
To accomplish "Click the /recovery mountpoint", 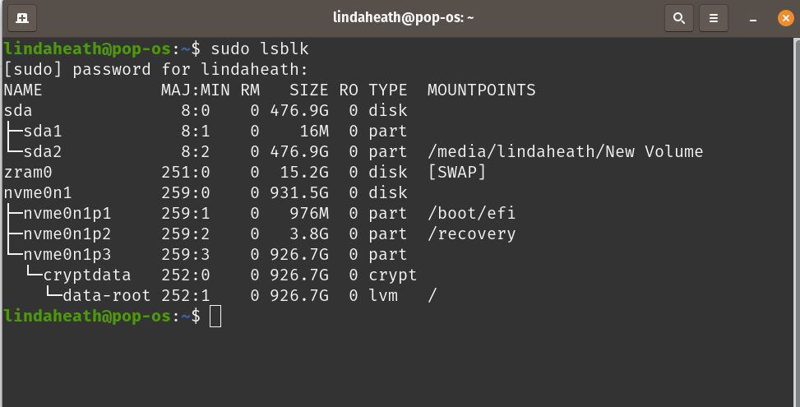I will pos(471,234).
